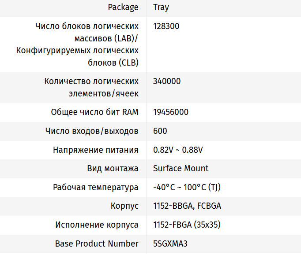Viewport: 301px width, 262px height.
Task: Select the value 128300
Action: click(166, 26)
